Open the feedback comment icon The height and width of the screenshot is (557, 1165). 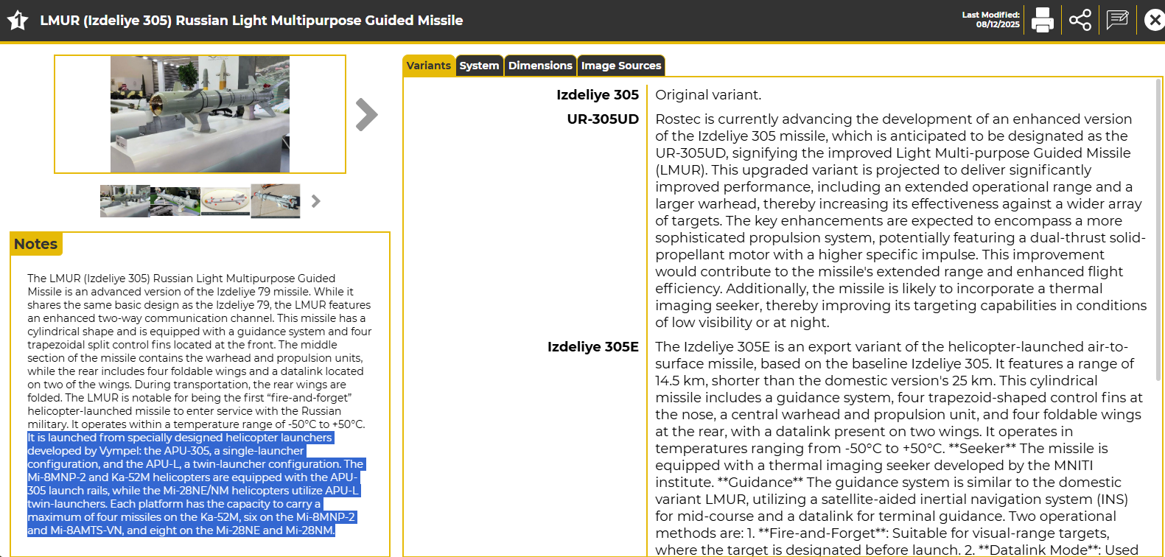click(1117, 20)
